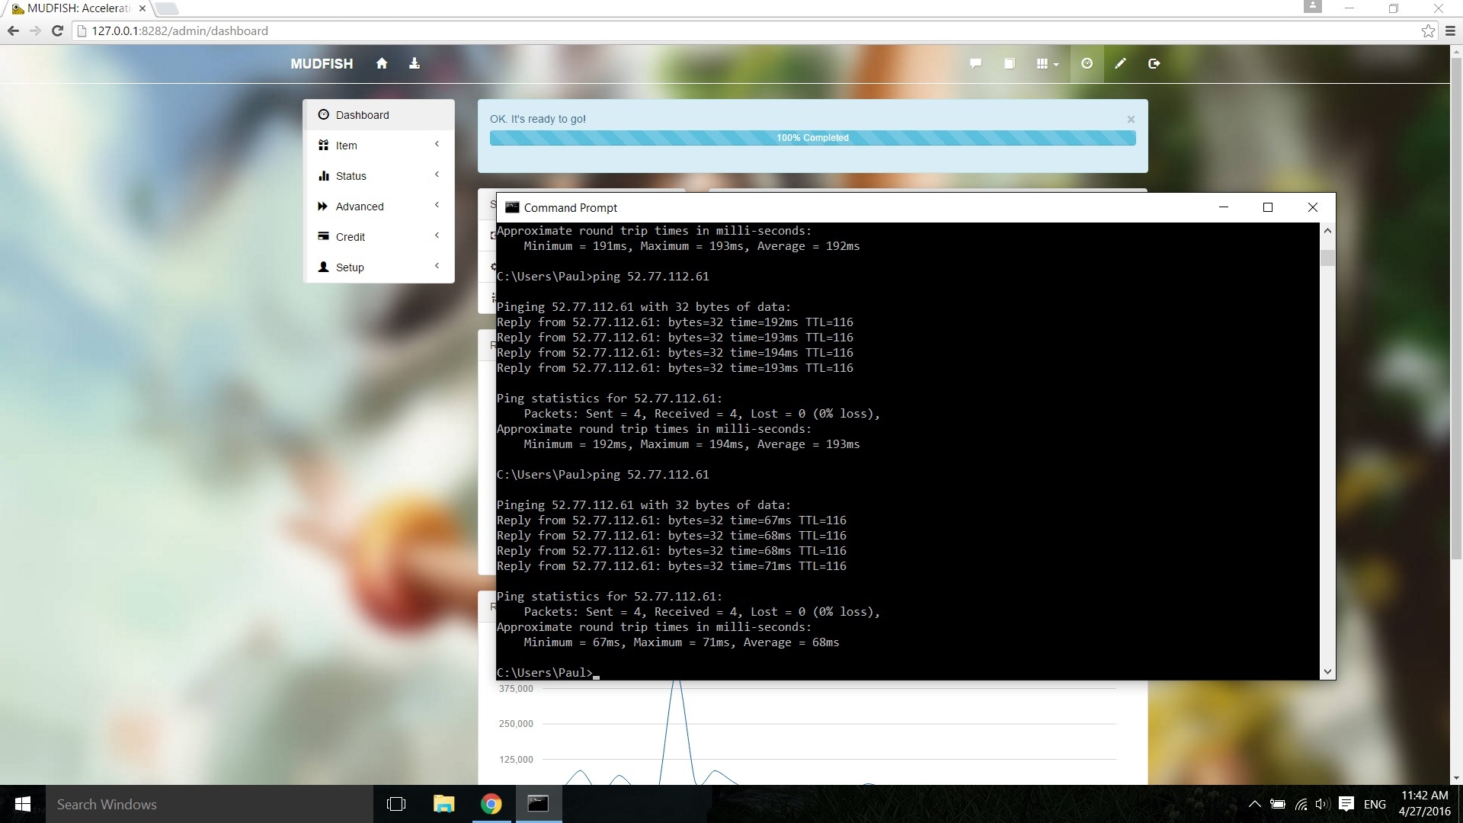The height and width of the screenshot is (823, 1463).
Task: Open File Explorer from the taskbar
Action: pos(443,804)
